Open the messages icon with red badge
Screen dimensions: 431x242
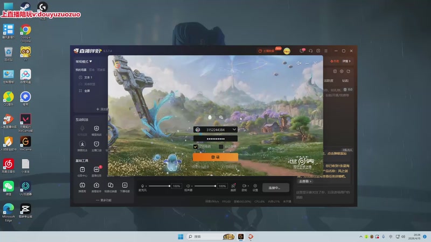click(x=302, y=51)
